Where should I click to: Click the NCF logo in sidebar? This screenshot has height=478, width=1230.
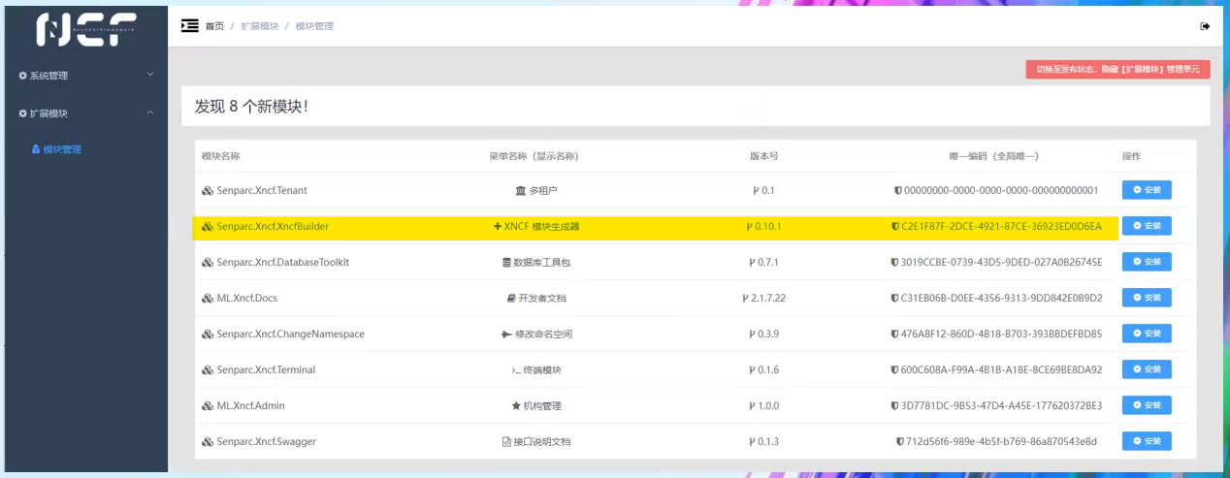[x=84, y=28]
